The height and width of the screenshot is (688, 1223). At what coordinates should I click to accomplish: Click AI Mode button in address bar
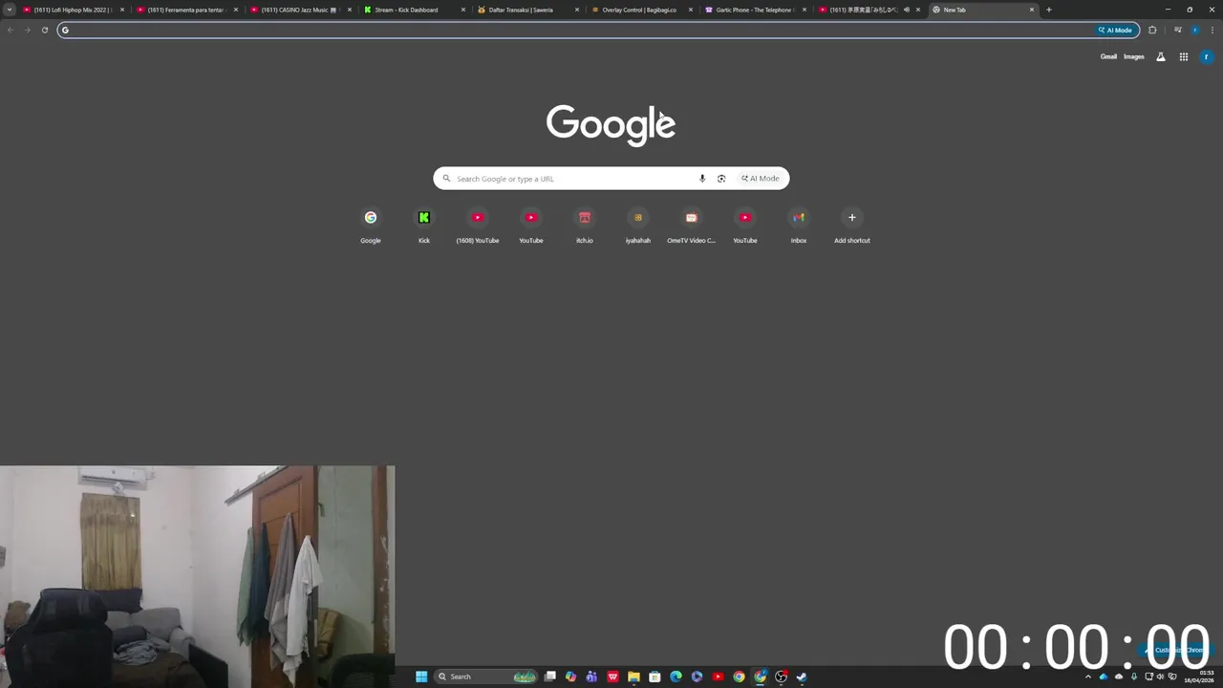(1115, 30)
